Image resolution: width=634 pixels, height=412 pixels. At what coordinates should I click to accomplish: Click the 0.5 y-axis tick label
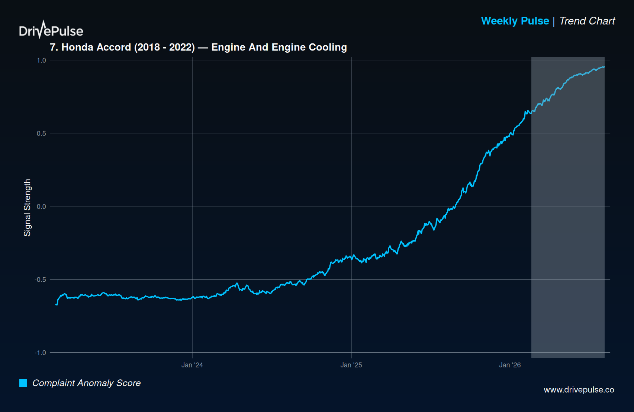click(41, 133)
